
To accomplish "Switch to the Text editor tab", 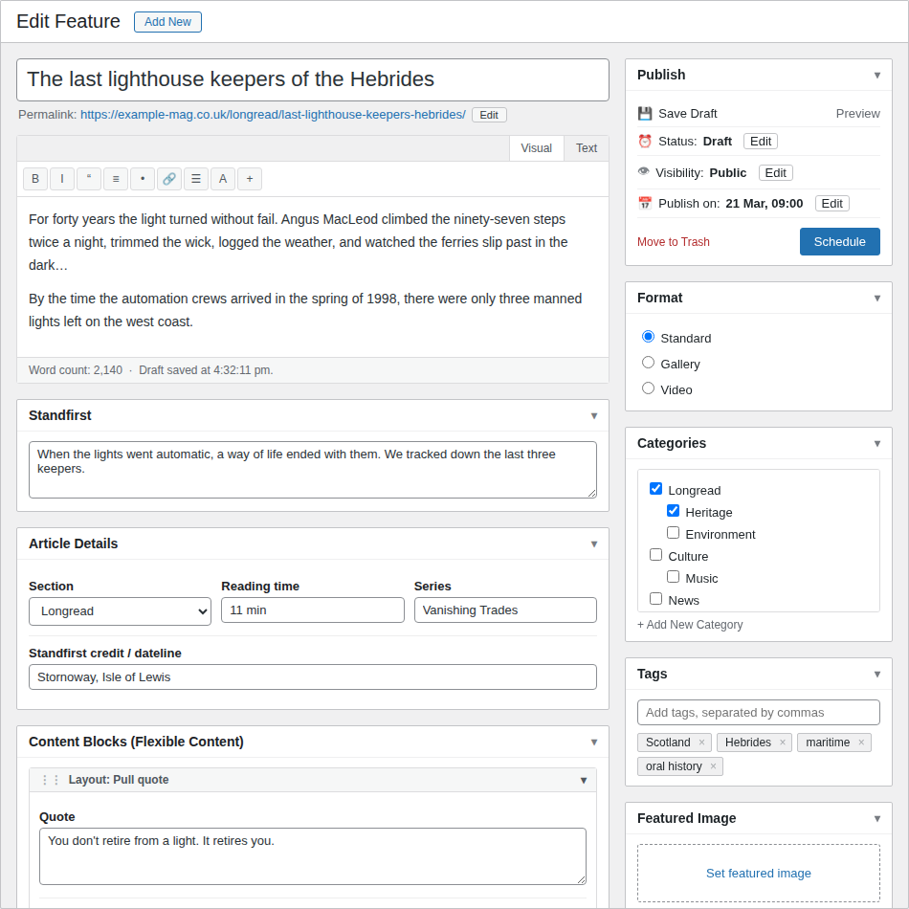I will (x=587, y=148).
